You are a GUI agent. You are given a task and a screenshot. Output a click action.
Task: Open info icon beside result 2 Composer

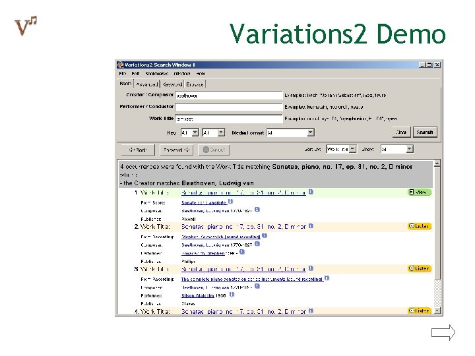point(257,244)
